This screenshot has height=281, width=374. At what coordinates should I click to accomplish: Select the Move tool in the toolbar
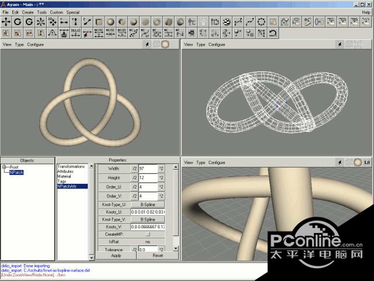tap(6, 22)
